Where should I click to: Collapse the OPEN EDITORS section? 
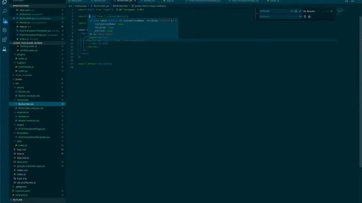[37, 6]
